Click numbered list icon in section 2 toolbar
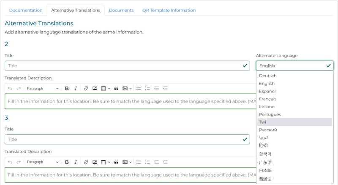This screenshot has width=338, height=185. pos(147,88)
